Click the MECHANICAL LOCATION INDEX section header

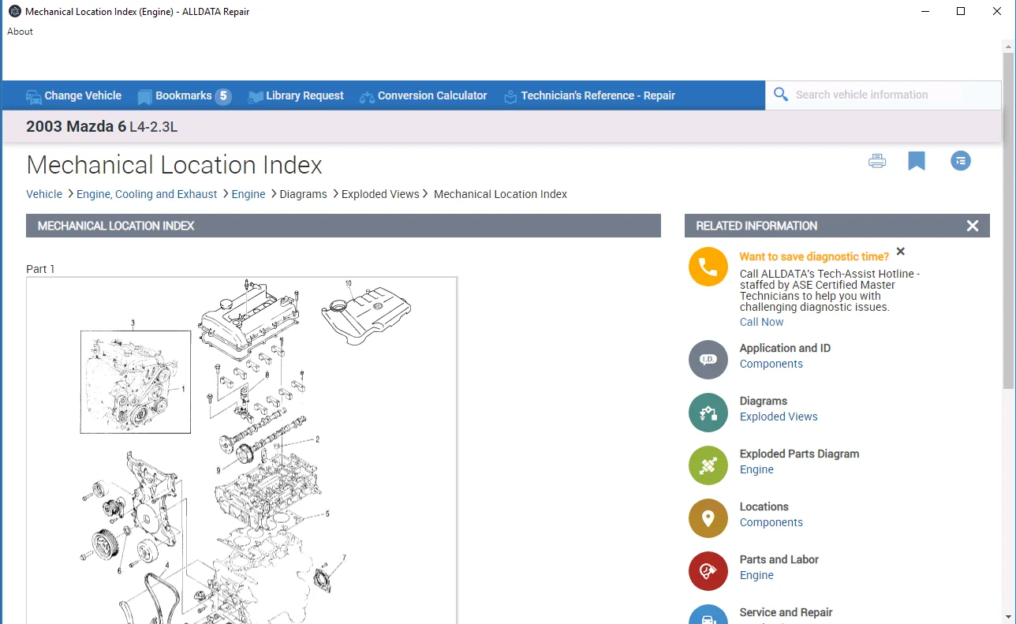(x=343, y=226)
